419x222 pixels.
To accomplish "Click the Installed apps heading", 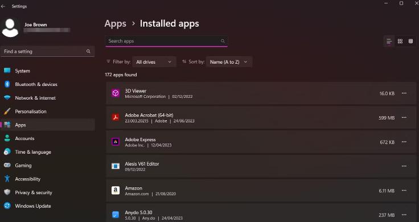I will click(170, 23).
